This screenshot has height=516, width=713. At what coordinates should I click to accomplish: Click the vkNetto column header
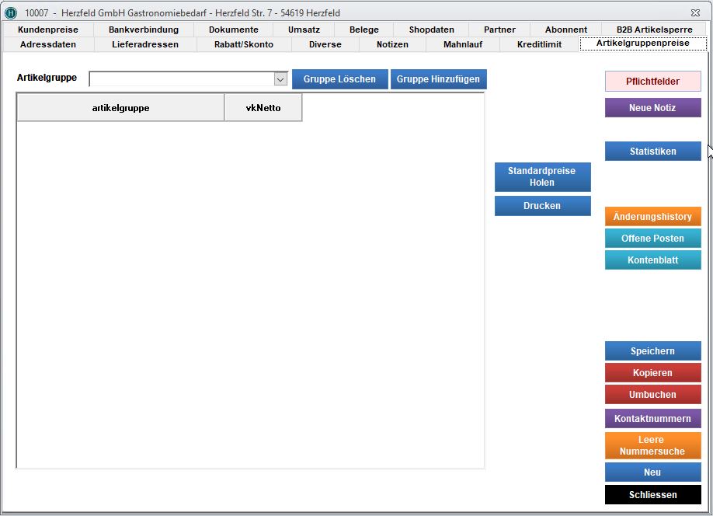(x=263, y=108)
